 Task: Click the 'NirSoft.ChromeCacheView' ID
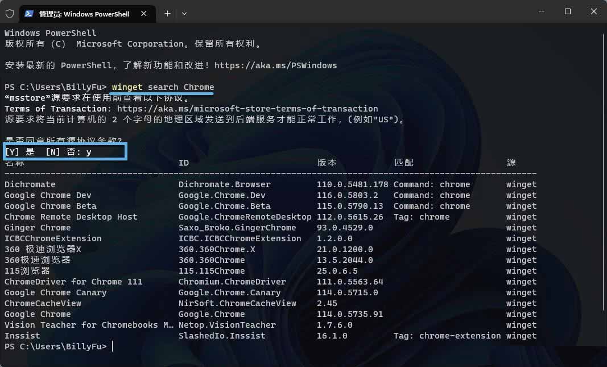click(237, 303)
